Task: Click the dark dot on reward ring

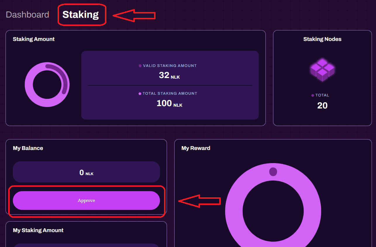Action: pos(273,172)
